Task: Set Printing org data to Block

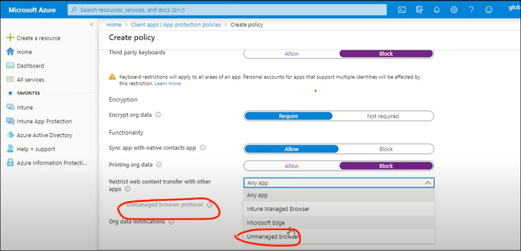Action: (386, 166)
